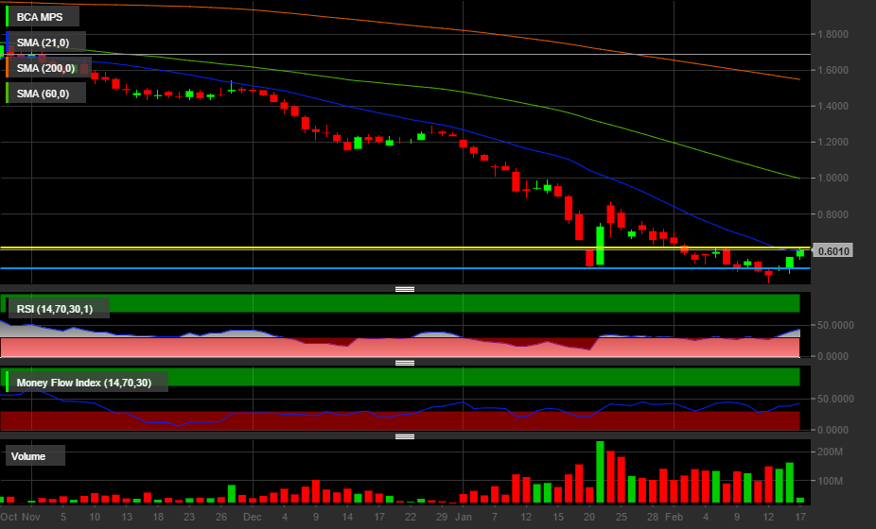The height and width of the screenshot is (529, 876).
Task: Click the BCA MPS series label
Action: point(42,17)
